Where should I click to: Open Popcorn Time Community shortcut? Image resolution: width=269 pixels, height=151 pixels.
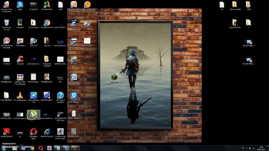tap(7, 7)
